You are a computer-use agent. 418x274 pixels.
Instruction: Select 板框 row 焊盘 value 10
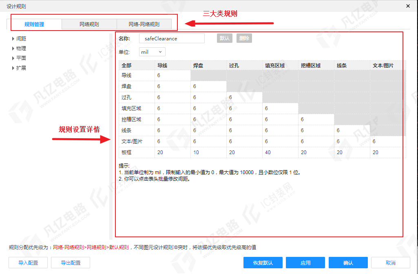pos(208,152)
